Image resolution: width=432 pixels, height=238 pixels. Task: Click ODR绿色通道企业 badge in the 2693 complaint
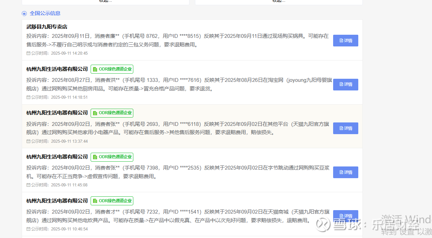112,113
